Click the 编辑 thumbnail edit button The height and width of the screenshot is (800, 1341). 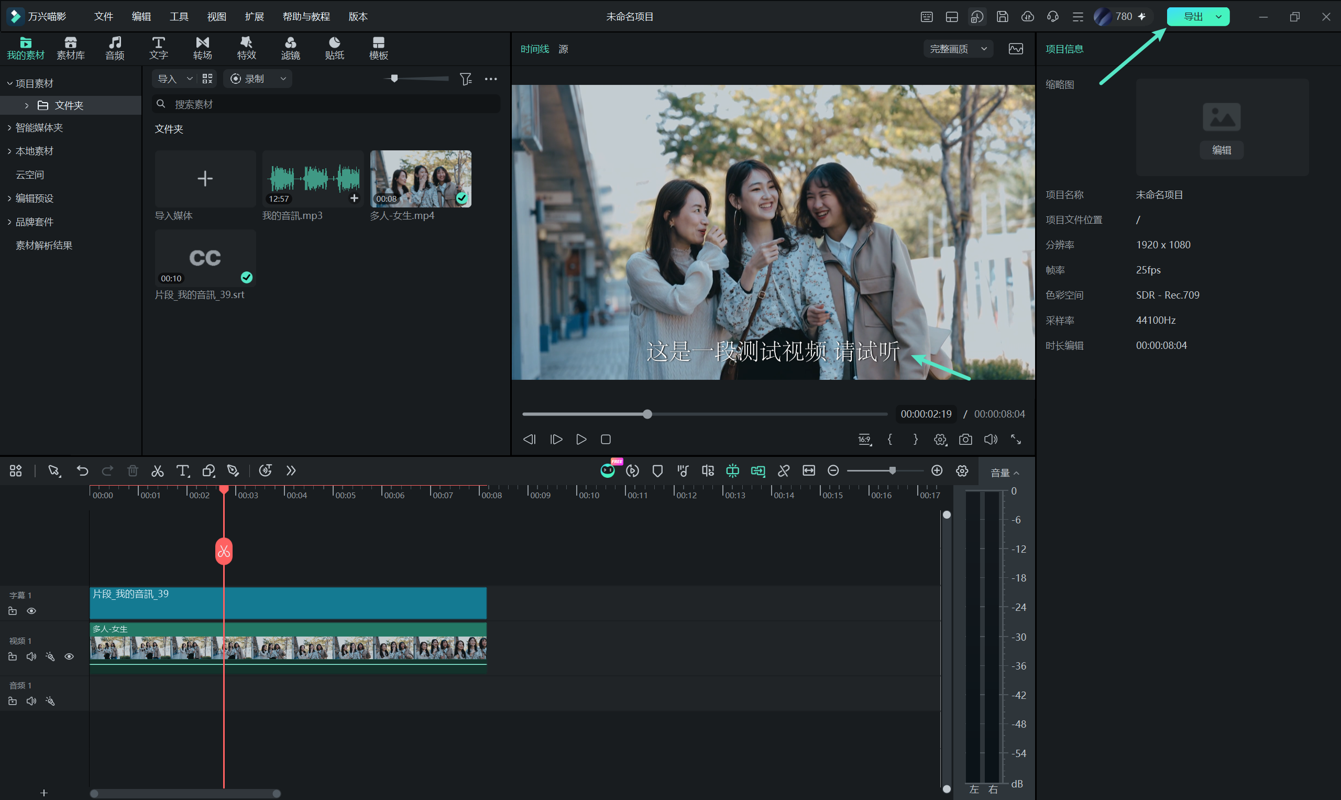coord(1222,150)
